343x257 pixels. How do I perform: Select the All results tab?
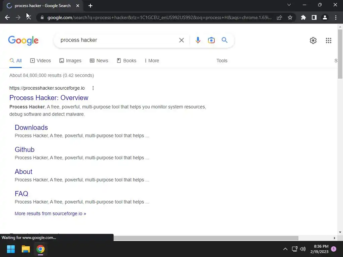(15, 61)
